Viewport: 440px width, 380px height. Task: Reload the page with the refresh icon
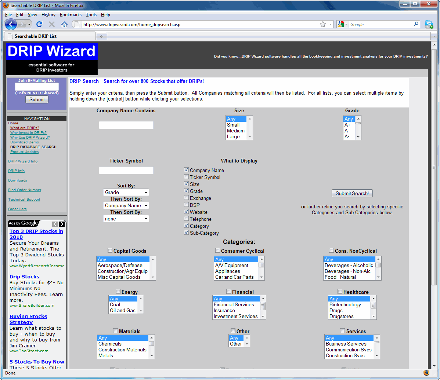pyautogui.click(x=39, y=25)
